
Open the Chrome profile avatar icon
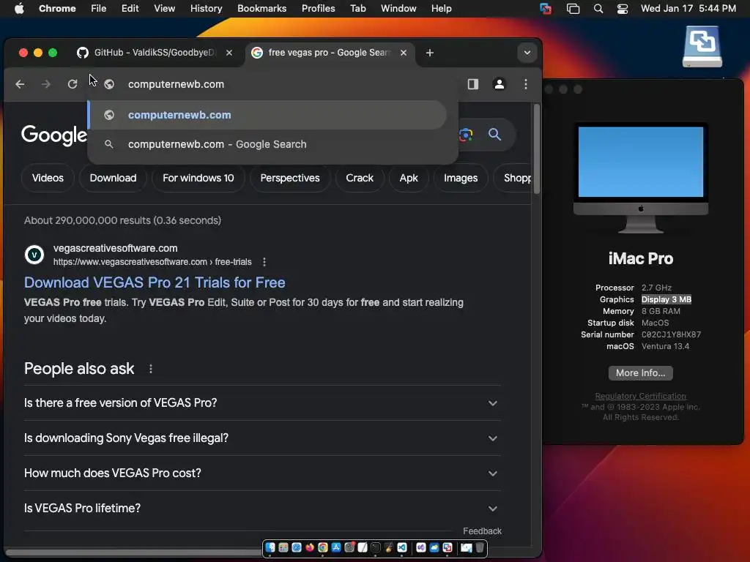pyautogui.click(x=499, y=84)
